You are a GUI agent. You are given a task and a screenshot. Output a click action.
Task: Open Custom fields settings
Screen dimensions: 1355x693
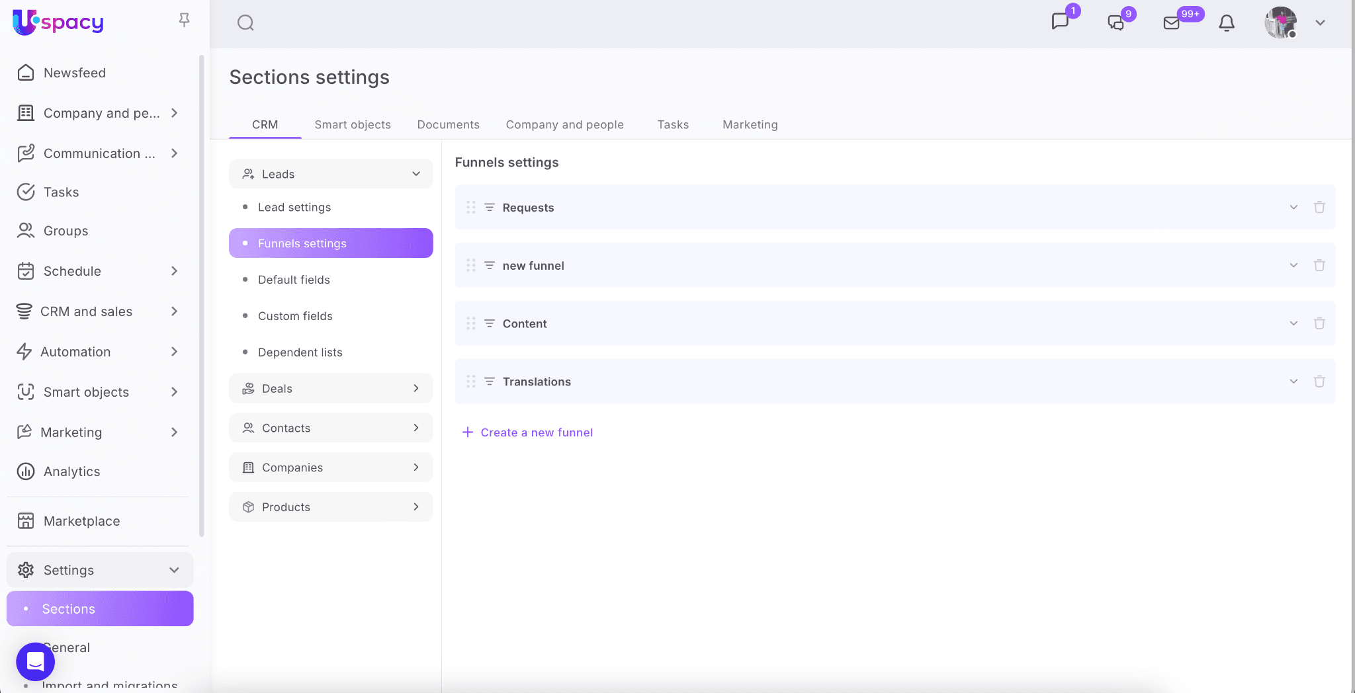[295, 316]
